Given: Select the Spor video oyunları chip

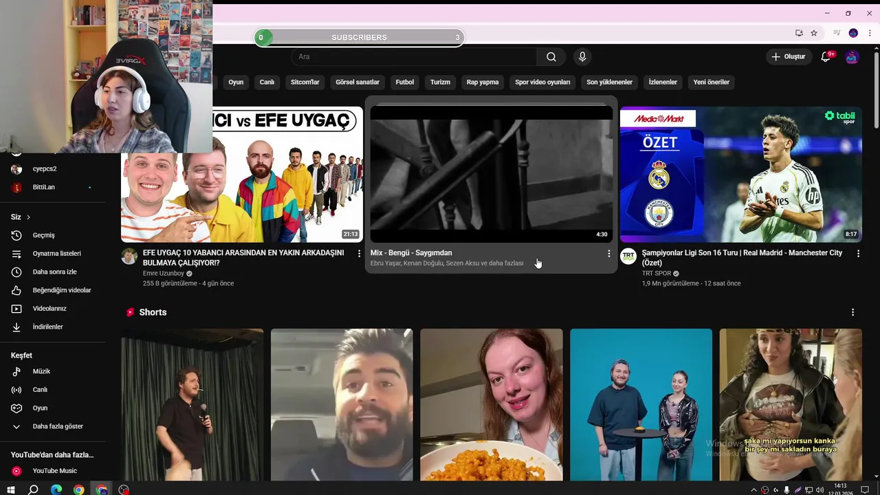Looking at the screenshot, I should (x=542, y=82).
